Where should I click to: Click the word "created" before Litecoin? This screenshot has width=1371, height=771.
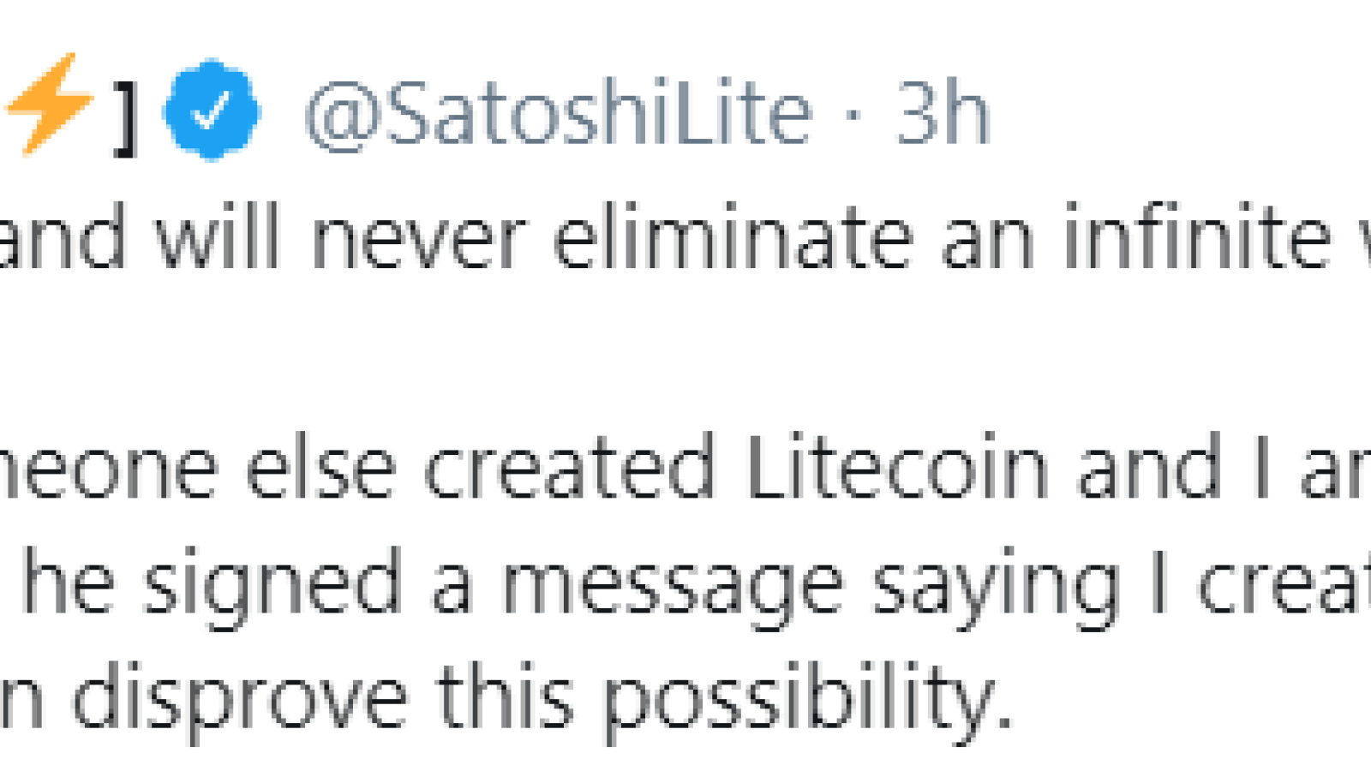(571, 467)
